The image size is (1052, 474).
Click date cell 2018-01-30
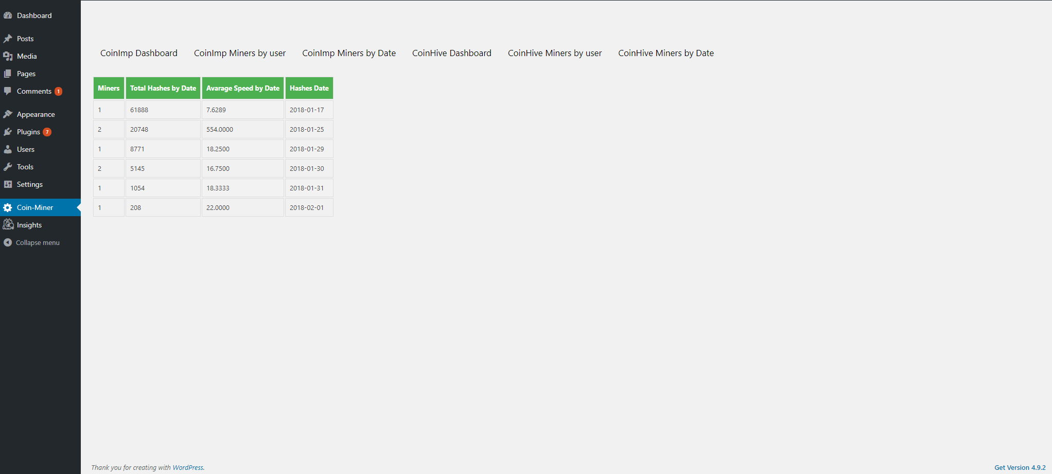pyautogui.click(x=309, y=168)
